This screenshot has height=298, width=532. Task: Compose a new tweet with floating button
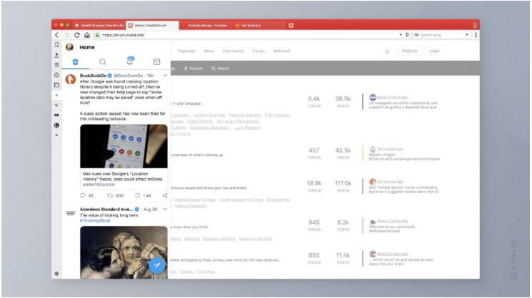[x=156, y=265]
